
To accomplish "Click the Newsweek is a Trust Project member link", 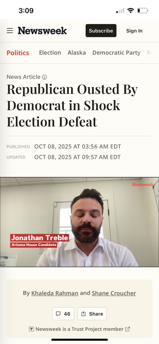I will click(79, 329).
